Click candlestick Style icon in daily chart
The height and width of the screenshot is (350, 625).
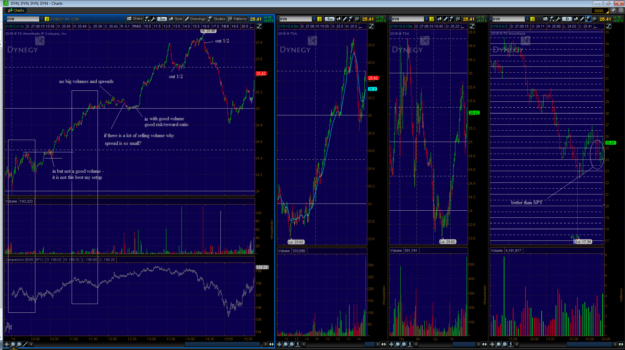coord(576,19)
